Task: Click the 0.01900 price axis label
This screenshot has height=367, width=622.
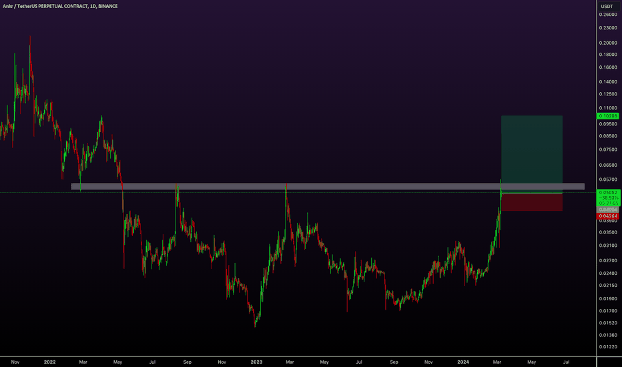Action: click(x=608, y=299)
